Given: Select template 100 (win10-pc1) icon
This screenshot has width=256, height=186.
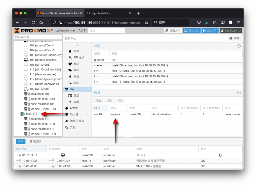Looking at the screenshot, I should pyautogui.click(x=26, y=89).
